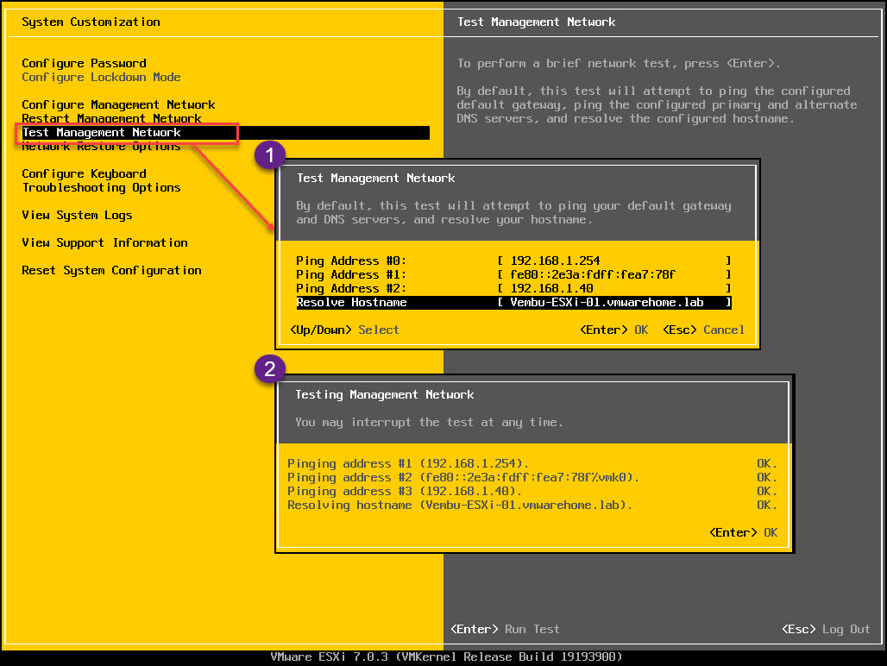Choose Reset System Configuration
The height and width of the screenshot is (666, 887).
tap(111, 270)
